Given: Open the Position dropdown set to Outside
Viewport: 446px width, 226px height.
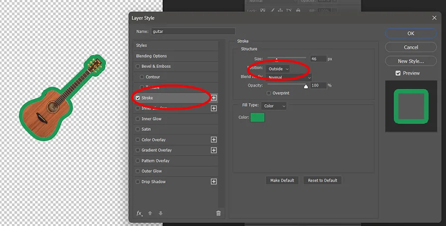Looking at the screenshot, I should click(x=278, y=69).
